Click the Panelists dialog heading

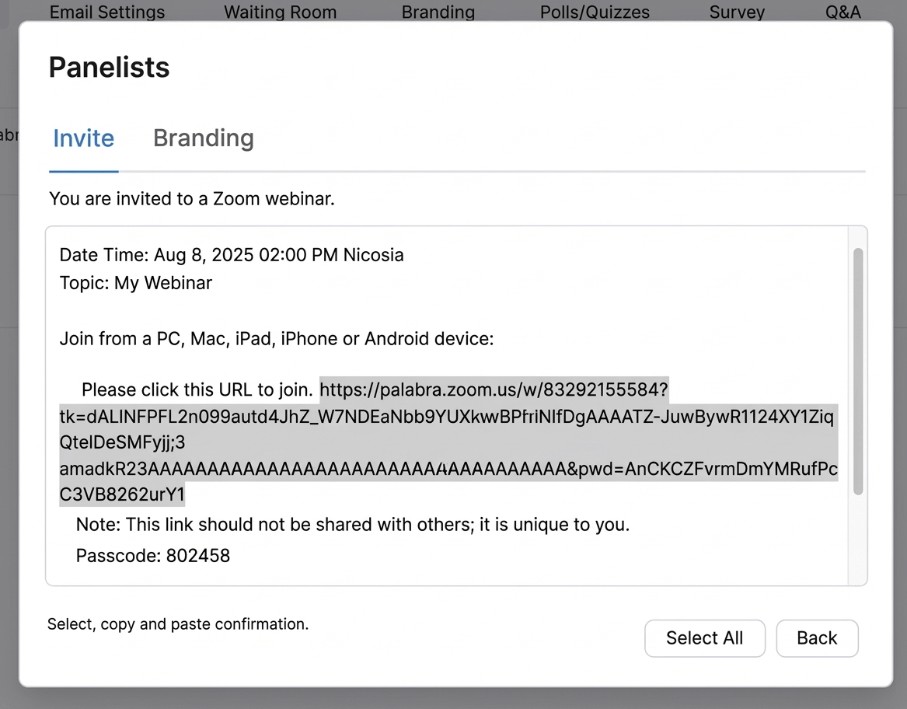pos(109,68)
